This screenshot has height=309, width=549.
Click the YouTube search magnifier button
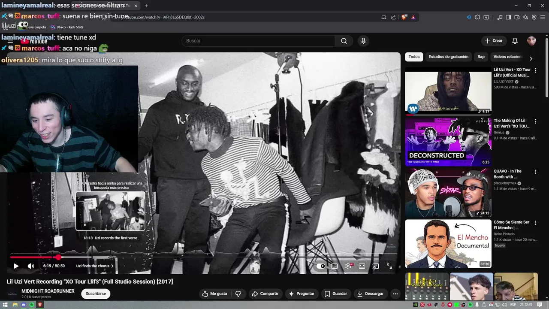tap(344, 41)
